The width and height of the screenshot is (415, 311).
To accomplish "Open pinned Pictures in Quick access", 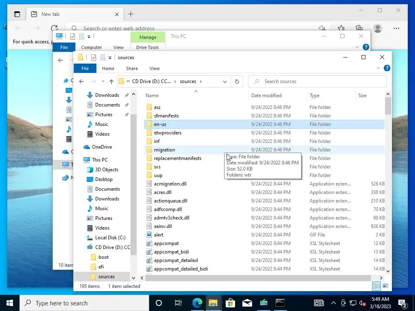I will pyautogui.click(x=103, y=115).
